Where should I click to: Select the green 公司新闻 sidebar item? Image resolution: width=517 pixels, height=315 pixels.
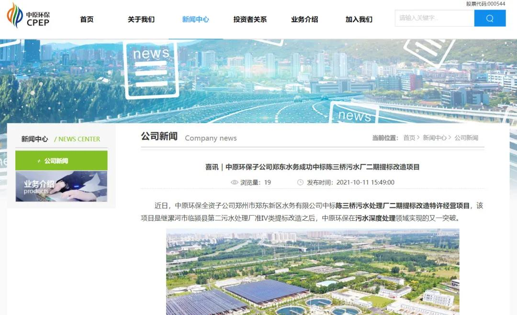(61, 161)
